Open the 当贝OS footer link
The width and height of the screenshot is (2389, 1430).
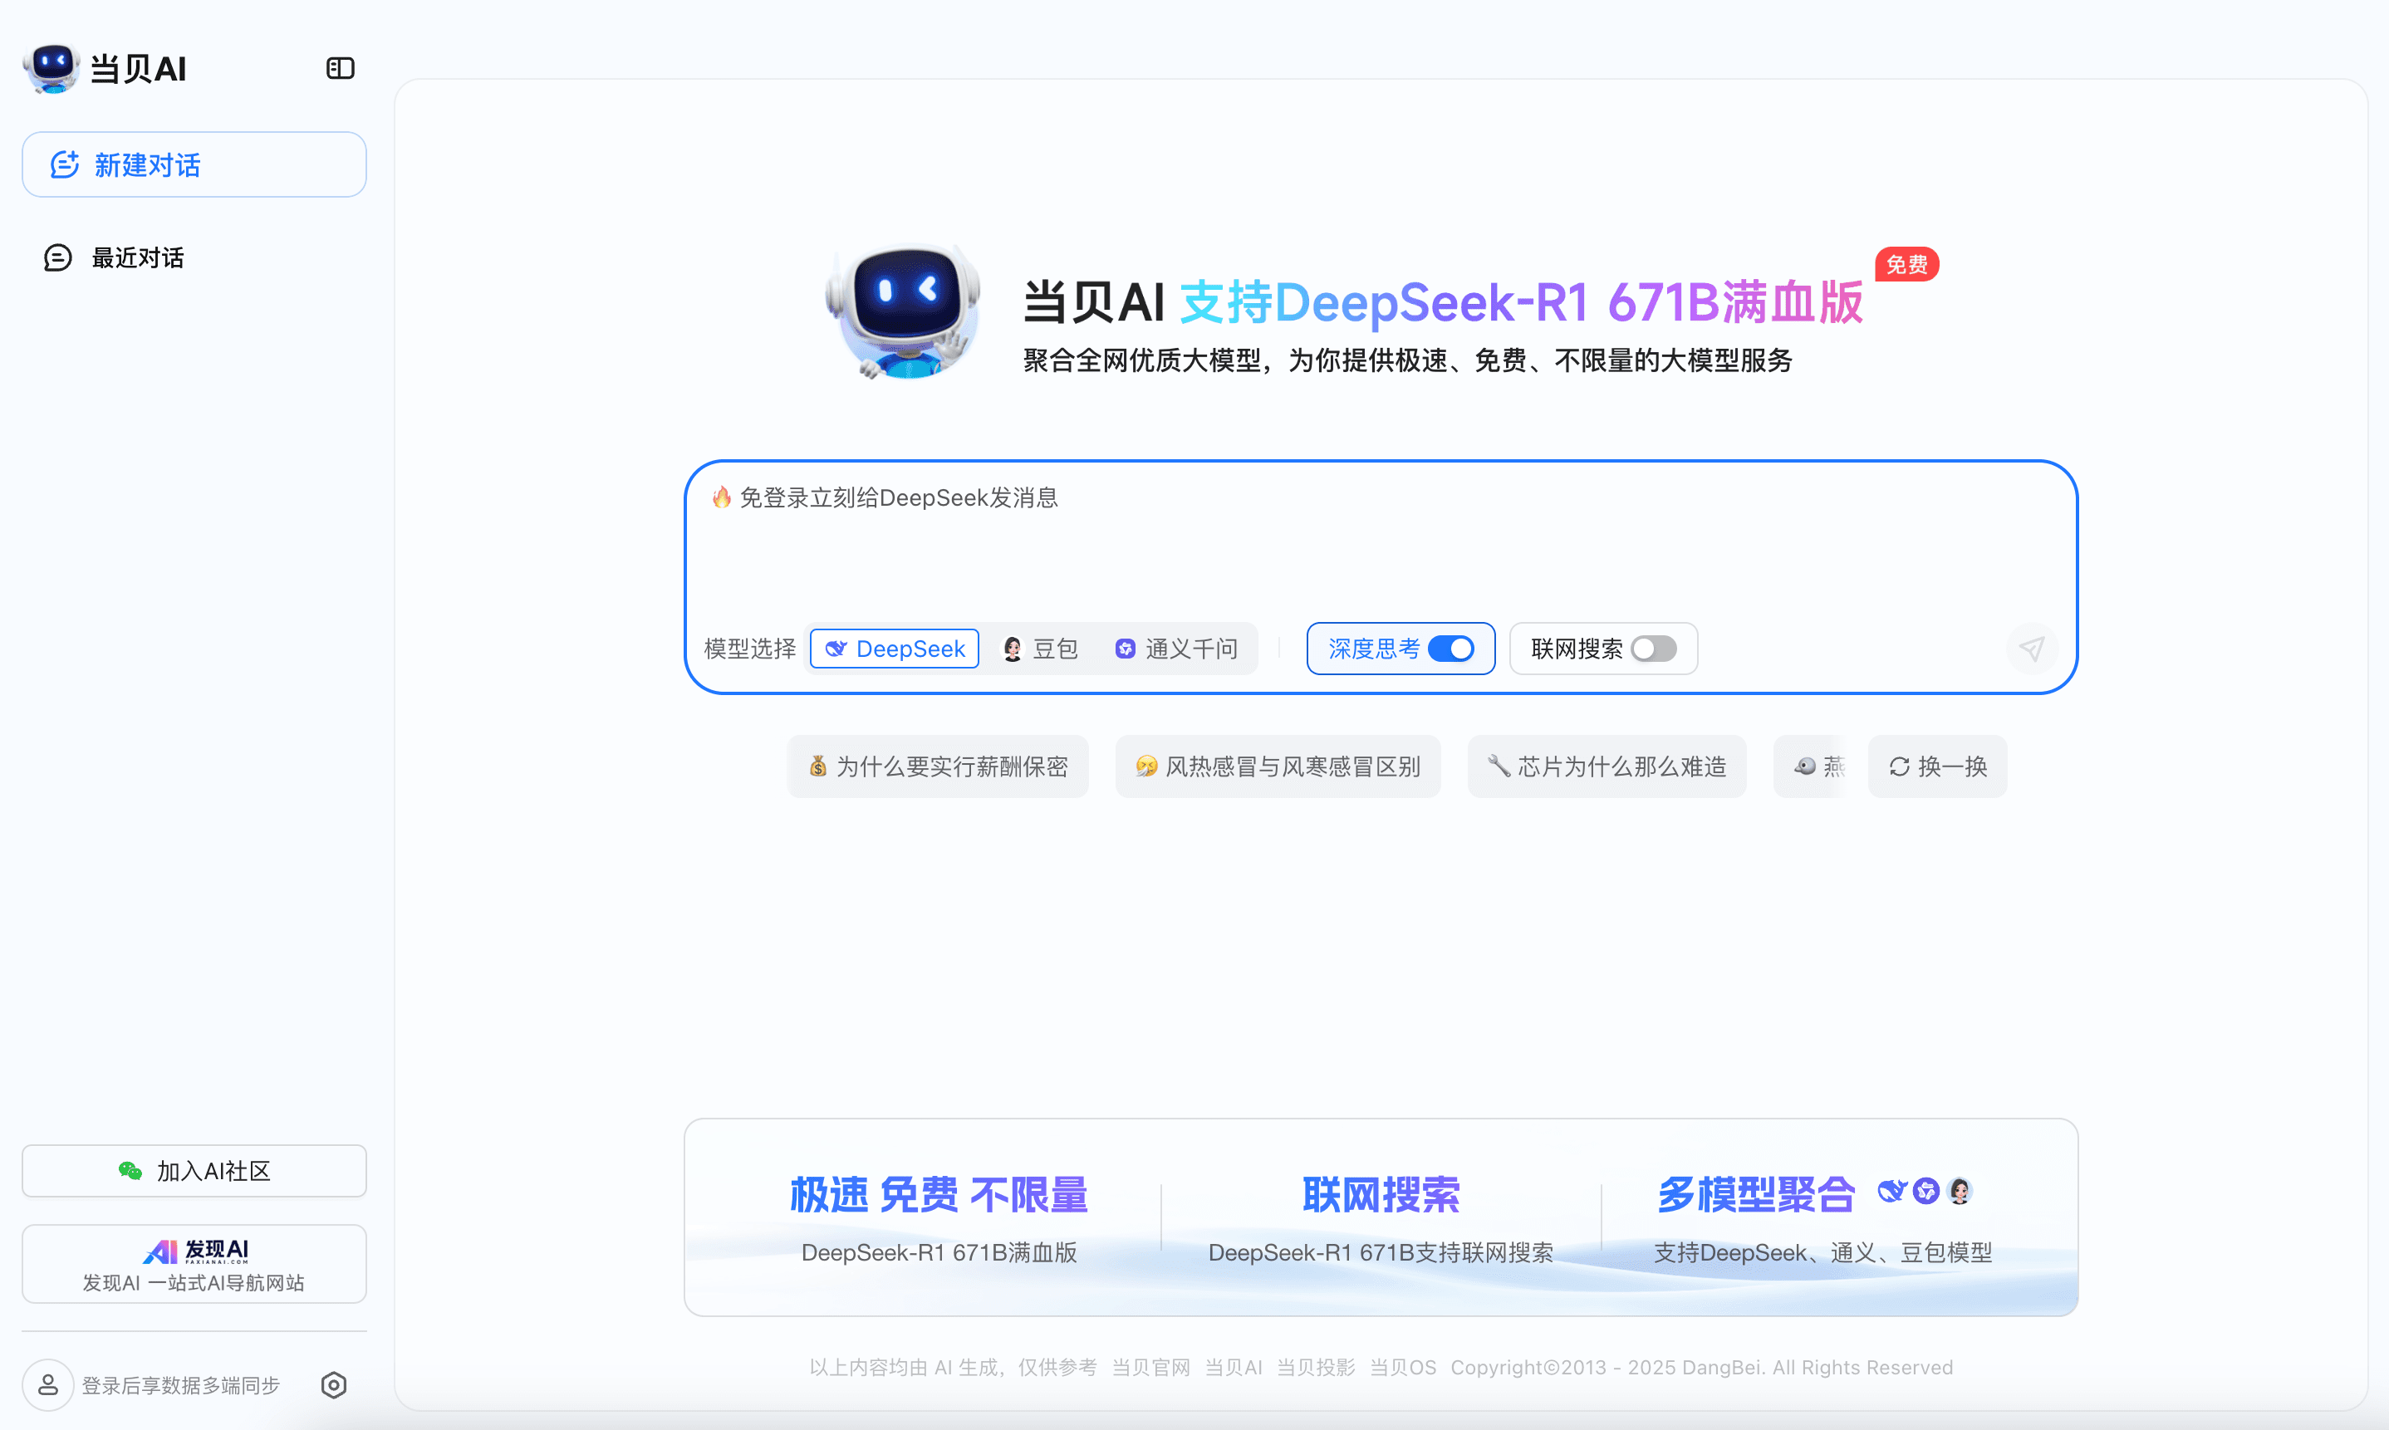tap(1403, 1368)
